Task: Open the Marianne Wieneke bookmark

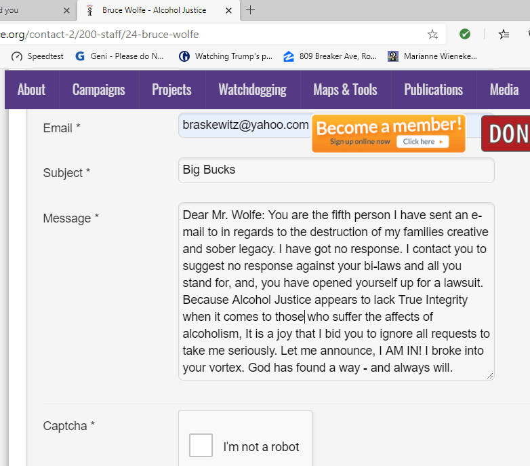Action: (x=432, y=56)
